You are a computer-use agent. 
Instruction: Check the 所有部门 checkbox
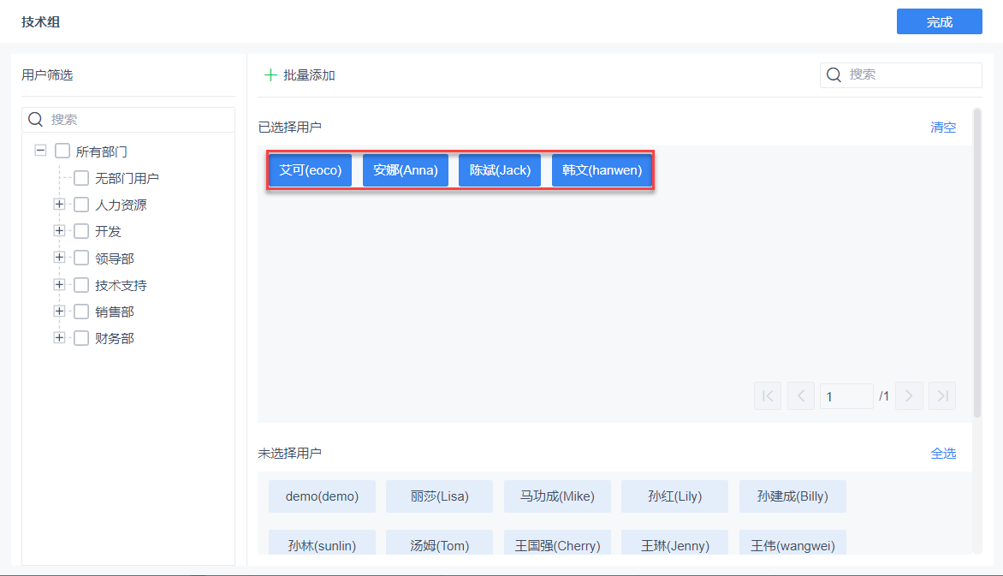(62, 151)
